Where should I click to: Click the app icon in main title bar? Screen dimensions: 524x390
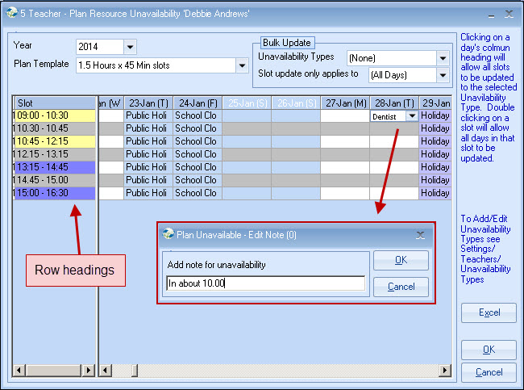[11, 13]
